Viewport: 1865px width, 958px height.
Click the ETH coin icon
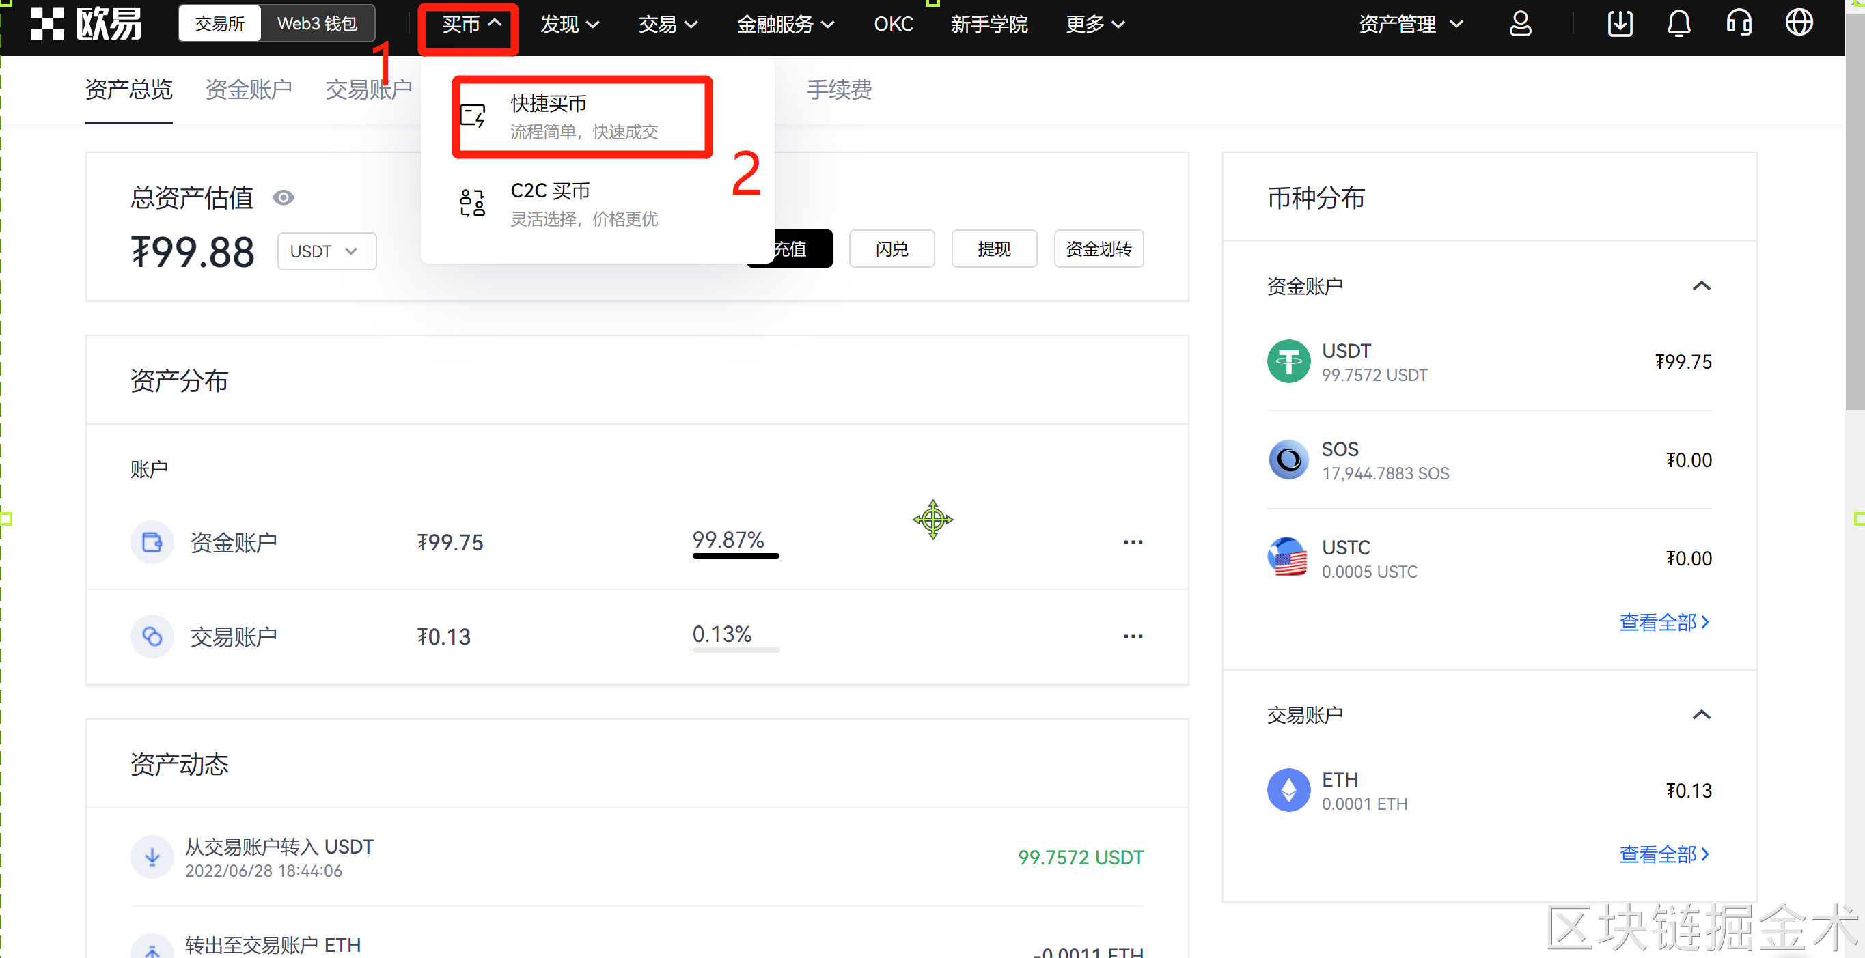pyautogui.click(x=1288, y=790)
